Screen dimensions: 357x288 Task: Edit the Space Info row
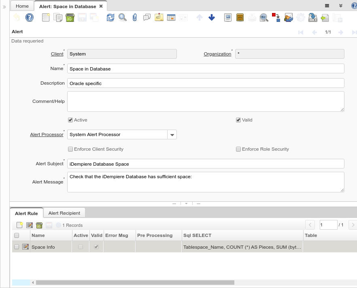(x=25, y=247)
